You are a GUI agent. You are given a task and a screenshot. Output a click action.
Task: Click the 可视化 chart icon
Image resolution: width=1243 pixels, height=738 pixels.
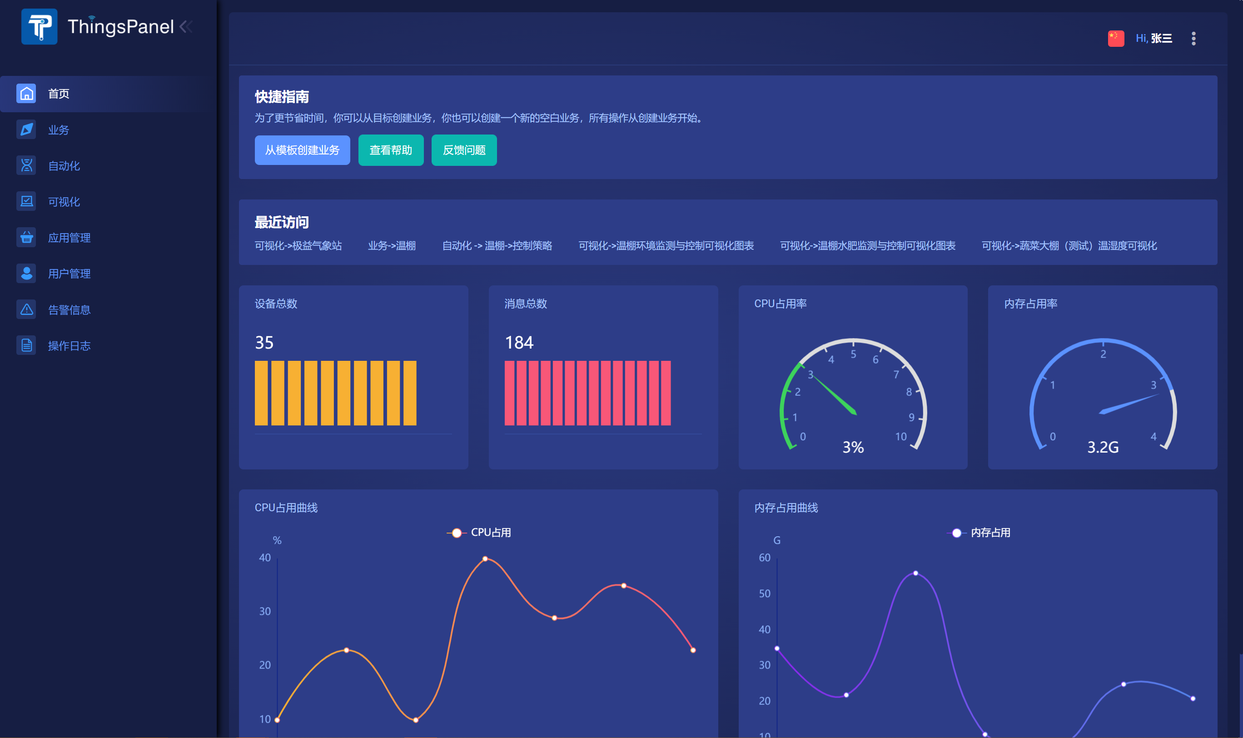(26, 201)
